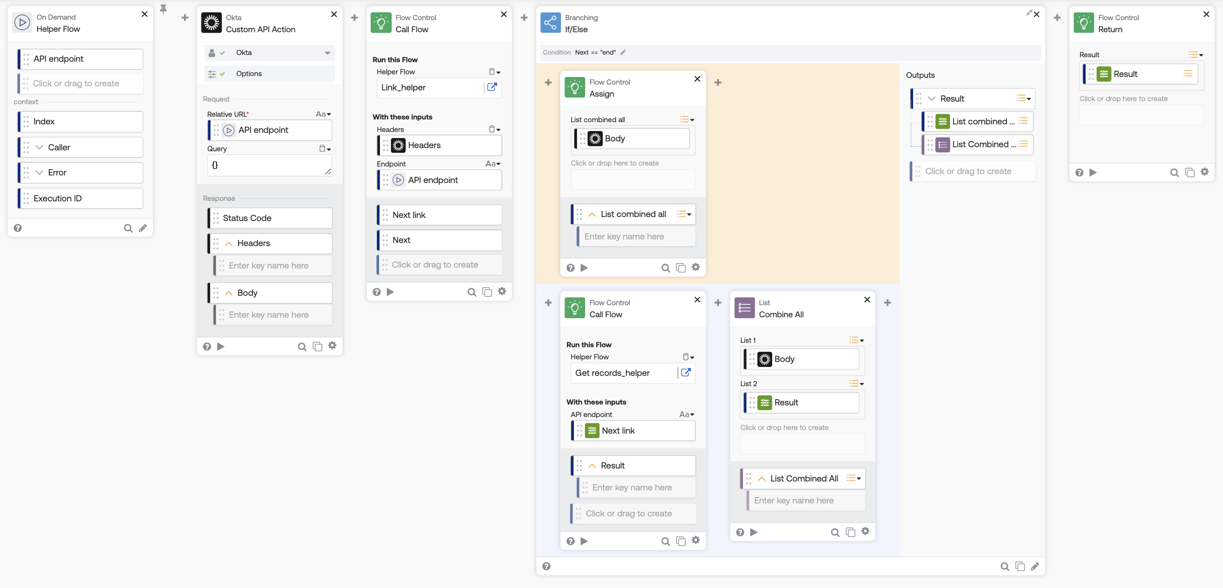Edit the If/Else condition pencil
This screenshot has width=1223, height=588.
[x=623, y=53]
